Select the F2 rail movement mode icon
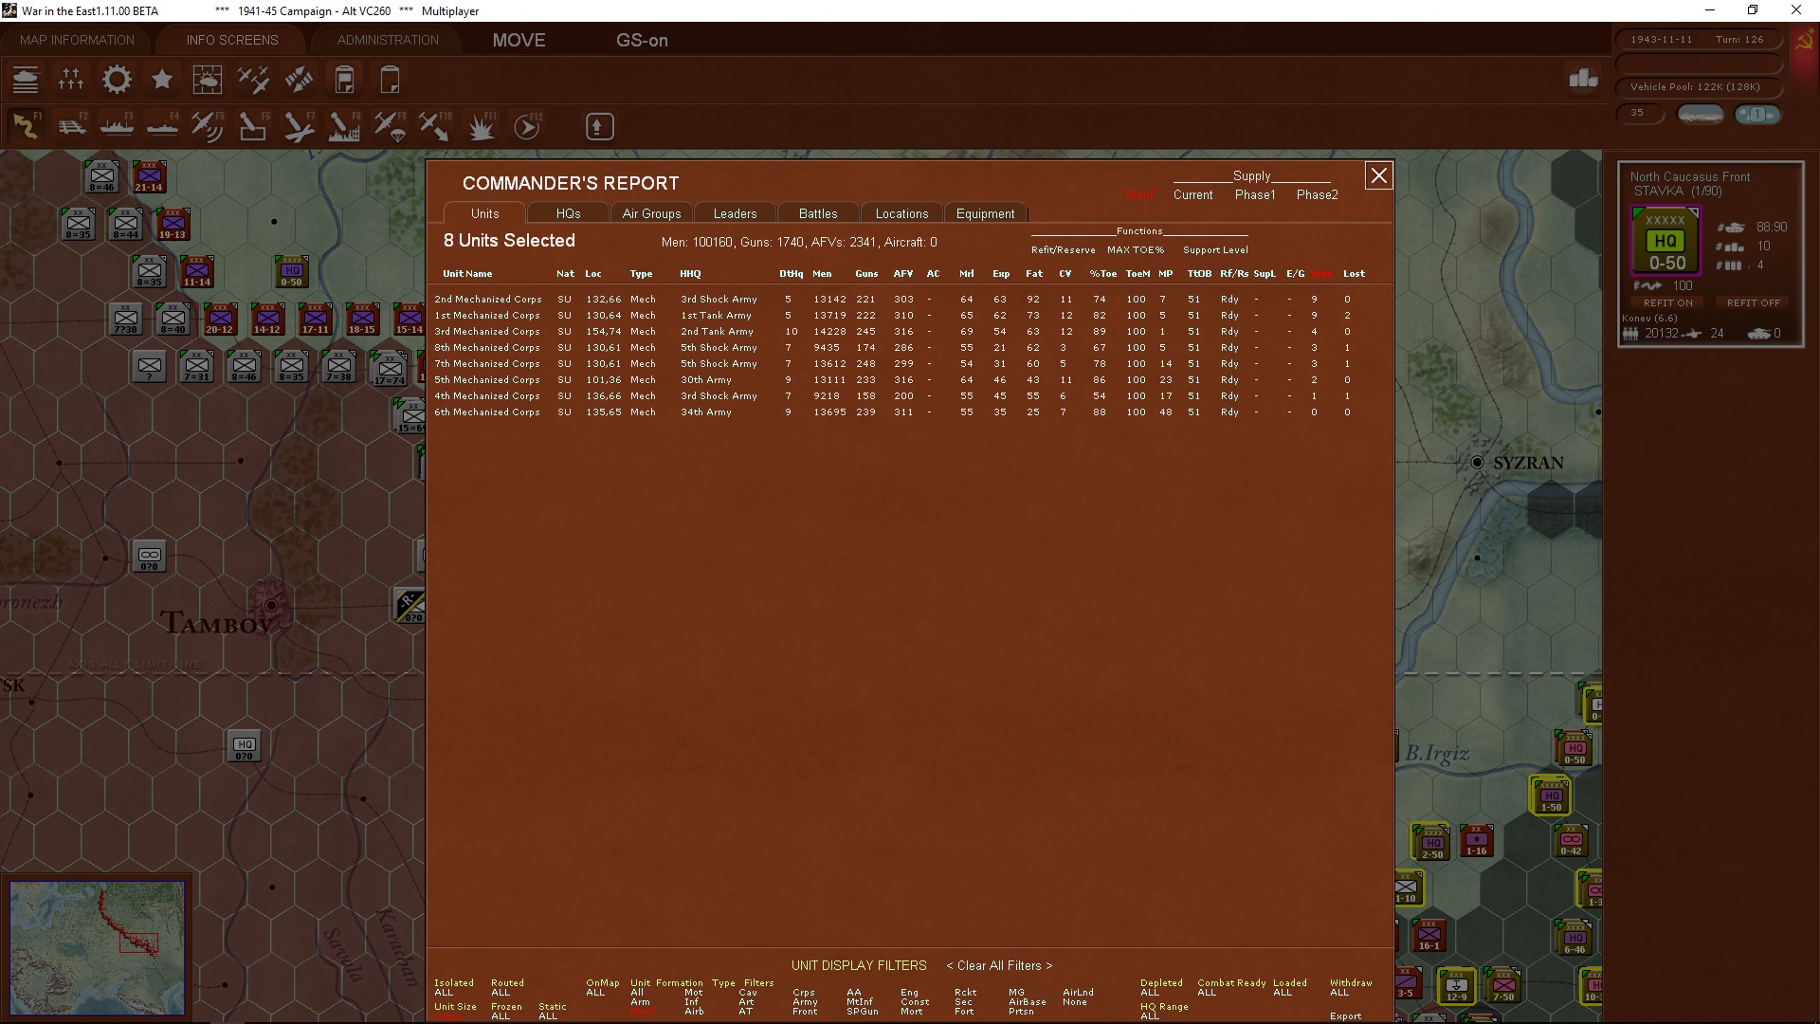The image size is (1820, 1024). pos(71,126)
